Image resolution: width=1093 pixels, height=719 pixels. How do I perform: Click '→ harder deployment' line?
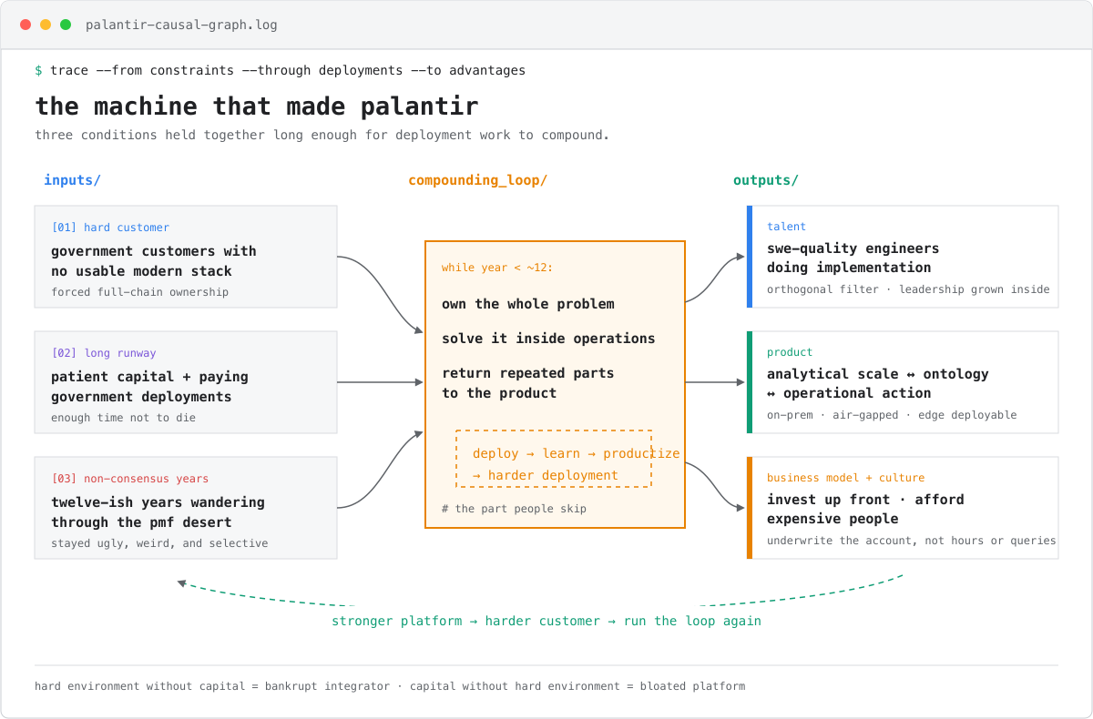pyautogui.click(x=546, y=475)
